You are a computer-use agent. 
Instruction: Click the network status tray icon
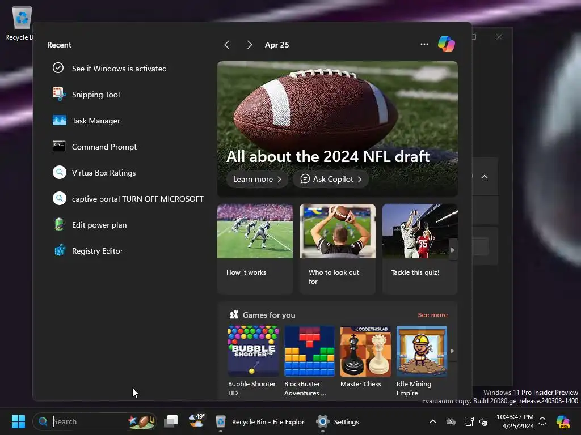click(x=469, y=421)
